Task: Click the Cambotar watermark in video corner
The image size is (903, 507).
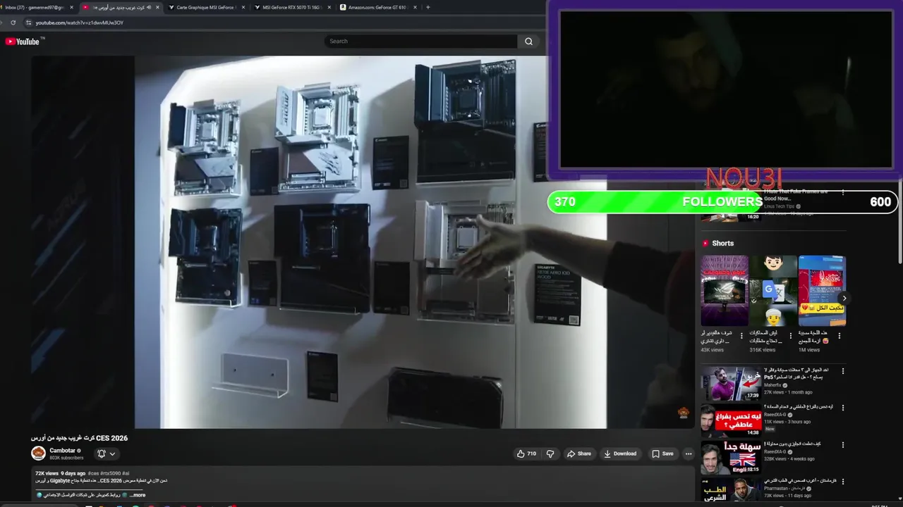Action: tap(683, 413)
